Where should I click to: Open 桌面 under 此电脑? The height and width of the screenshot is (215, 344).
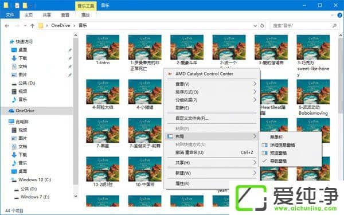pyautogui.click(x=19, y=171)
